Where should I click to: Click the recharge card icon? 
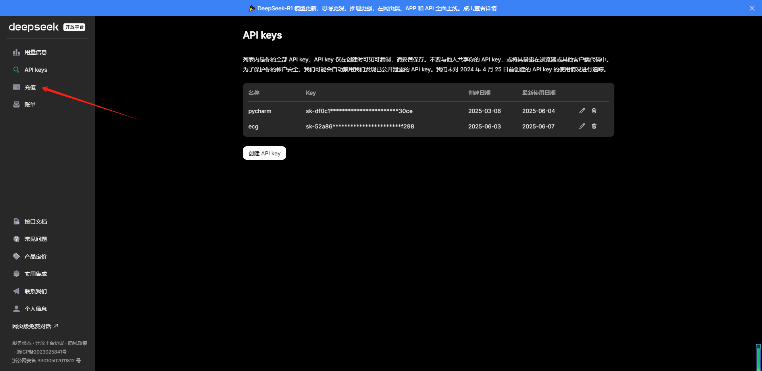click(x=16, y=87)
